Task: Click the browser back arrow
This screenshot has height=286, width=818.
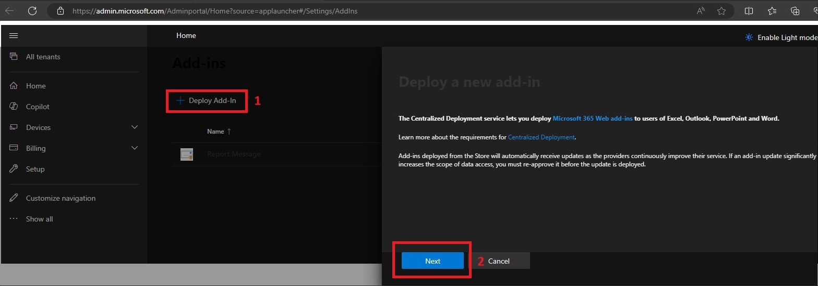Action: [9, 10]
